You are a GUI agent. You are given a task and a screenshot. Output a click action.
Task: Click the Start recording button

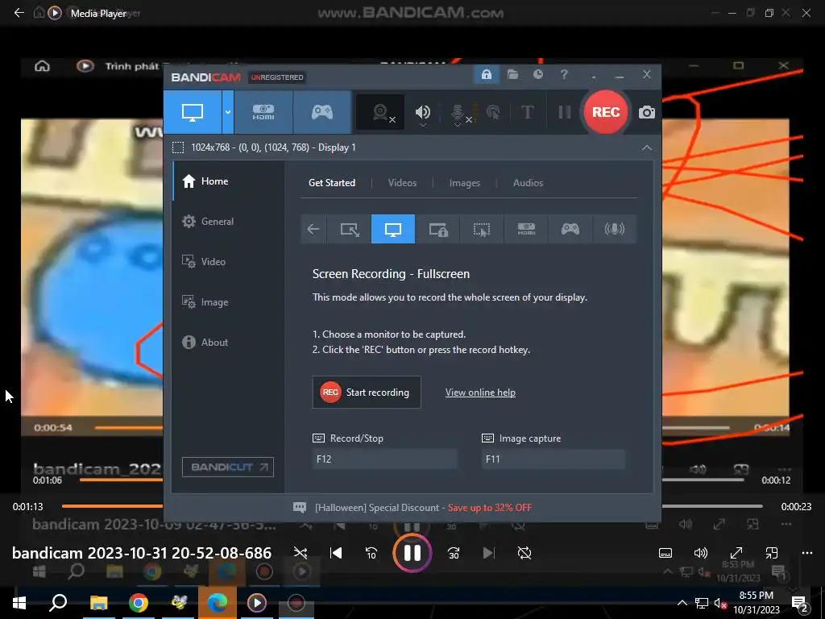pyautogui.click(x=367, y=393)
